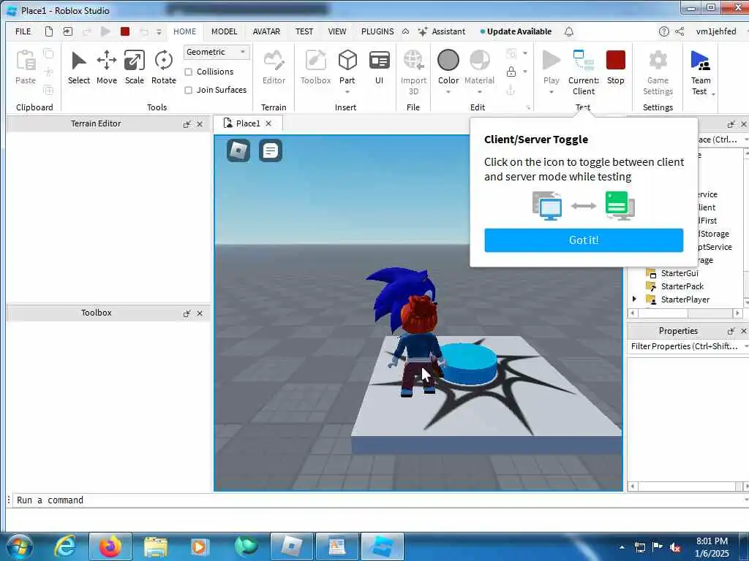Undock the Toolbox panel
749x561 pixels.
coord(187,313)
